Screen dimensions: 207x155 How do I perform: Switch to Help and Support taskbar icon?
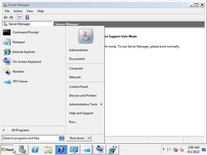tap(61, 150)
